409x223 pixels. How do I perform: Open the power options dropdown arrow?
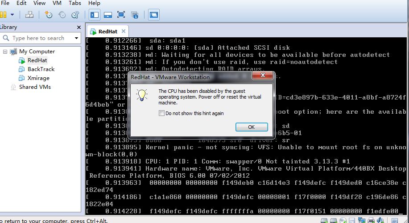point(12,15)
